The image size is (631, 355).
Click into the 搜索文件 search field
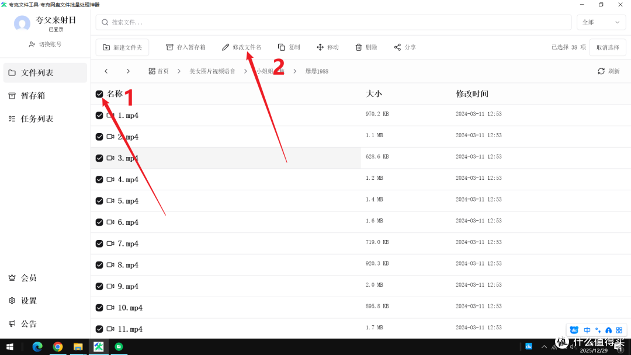click(334, 23)
